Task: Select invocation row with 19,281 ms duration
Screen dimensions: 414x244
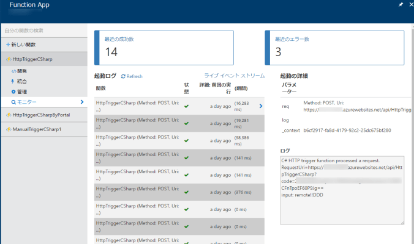Action: pos(179,123)
